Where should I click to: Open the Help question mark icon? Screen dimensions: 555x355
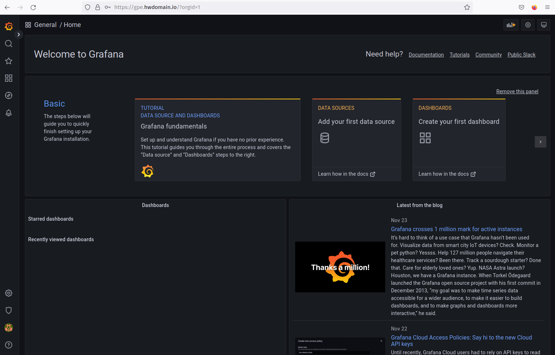(x=9, y=345)
